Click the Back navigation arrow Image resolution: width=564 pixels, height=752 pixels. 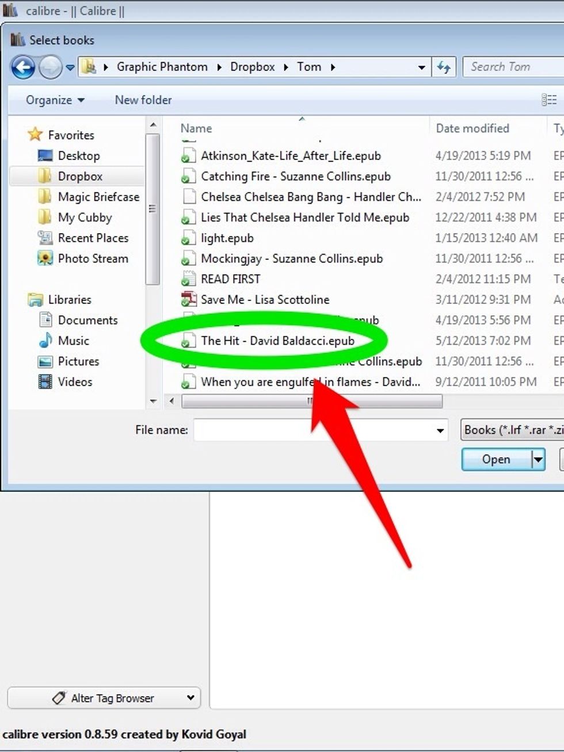point(23,67)
